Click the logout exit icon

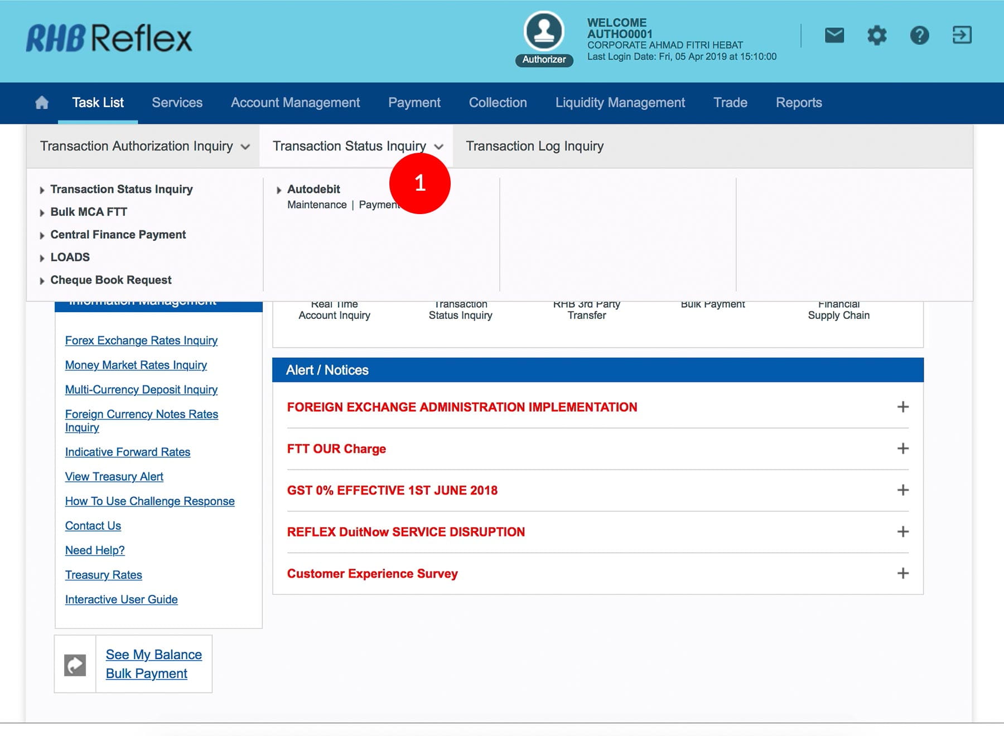coord(962,35)
